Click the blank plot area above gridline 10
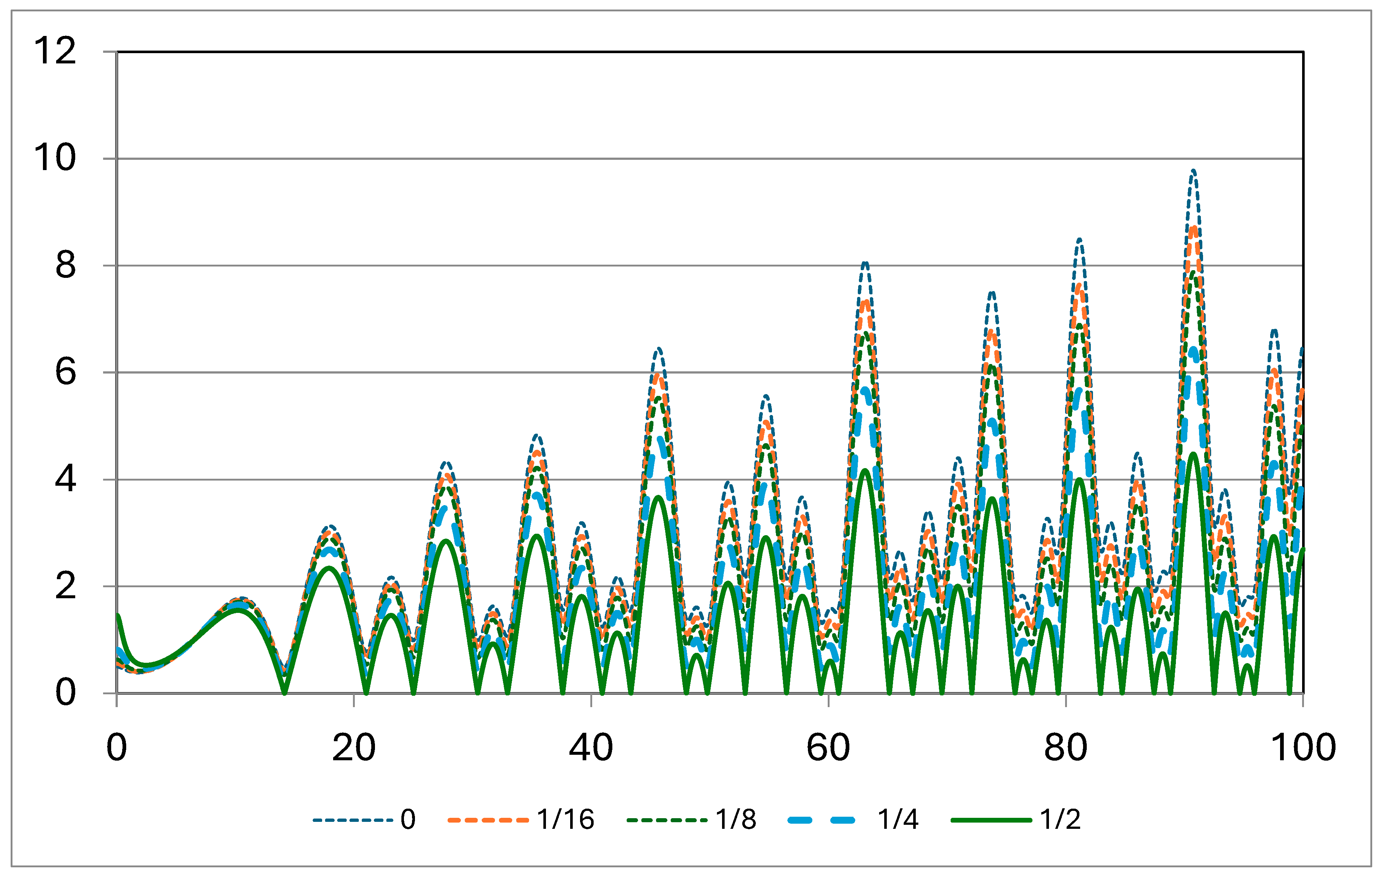 688,106
